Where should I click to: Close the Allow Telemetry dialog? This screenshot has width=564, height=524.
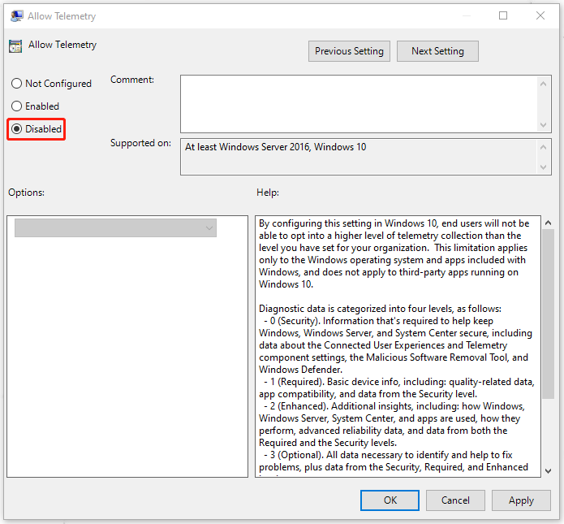coord(540,15)
